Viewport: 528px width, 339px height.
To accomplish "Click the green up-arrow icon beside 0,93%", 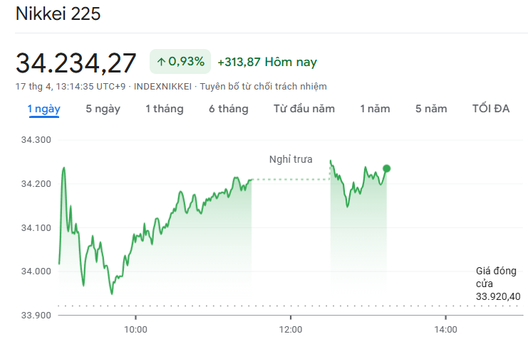I will [x=161, y=63].
